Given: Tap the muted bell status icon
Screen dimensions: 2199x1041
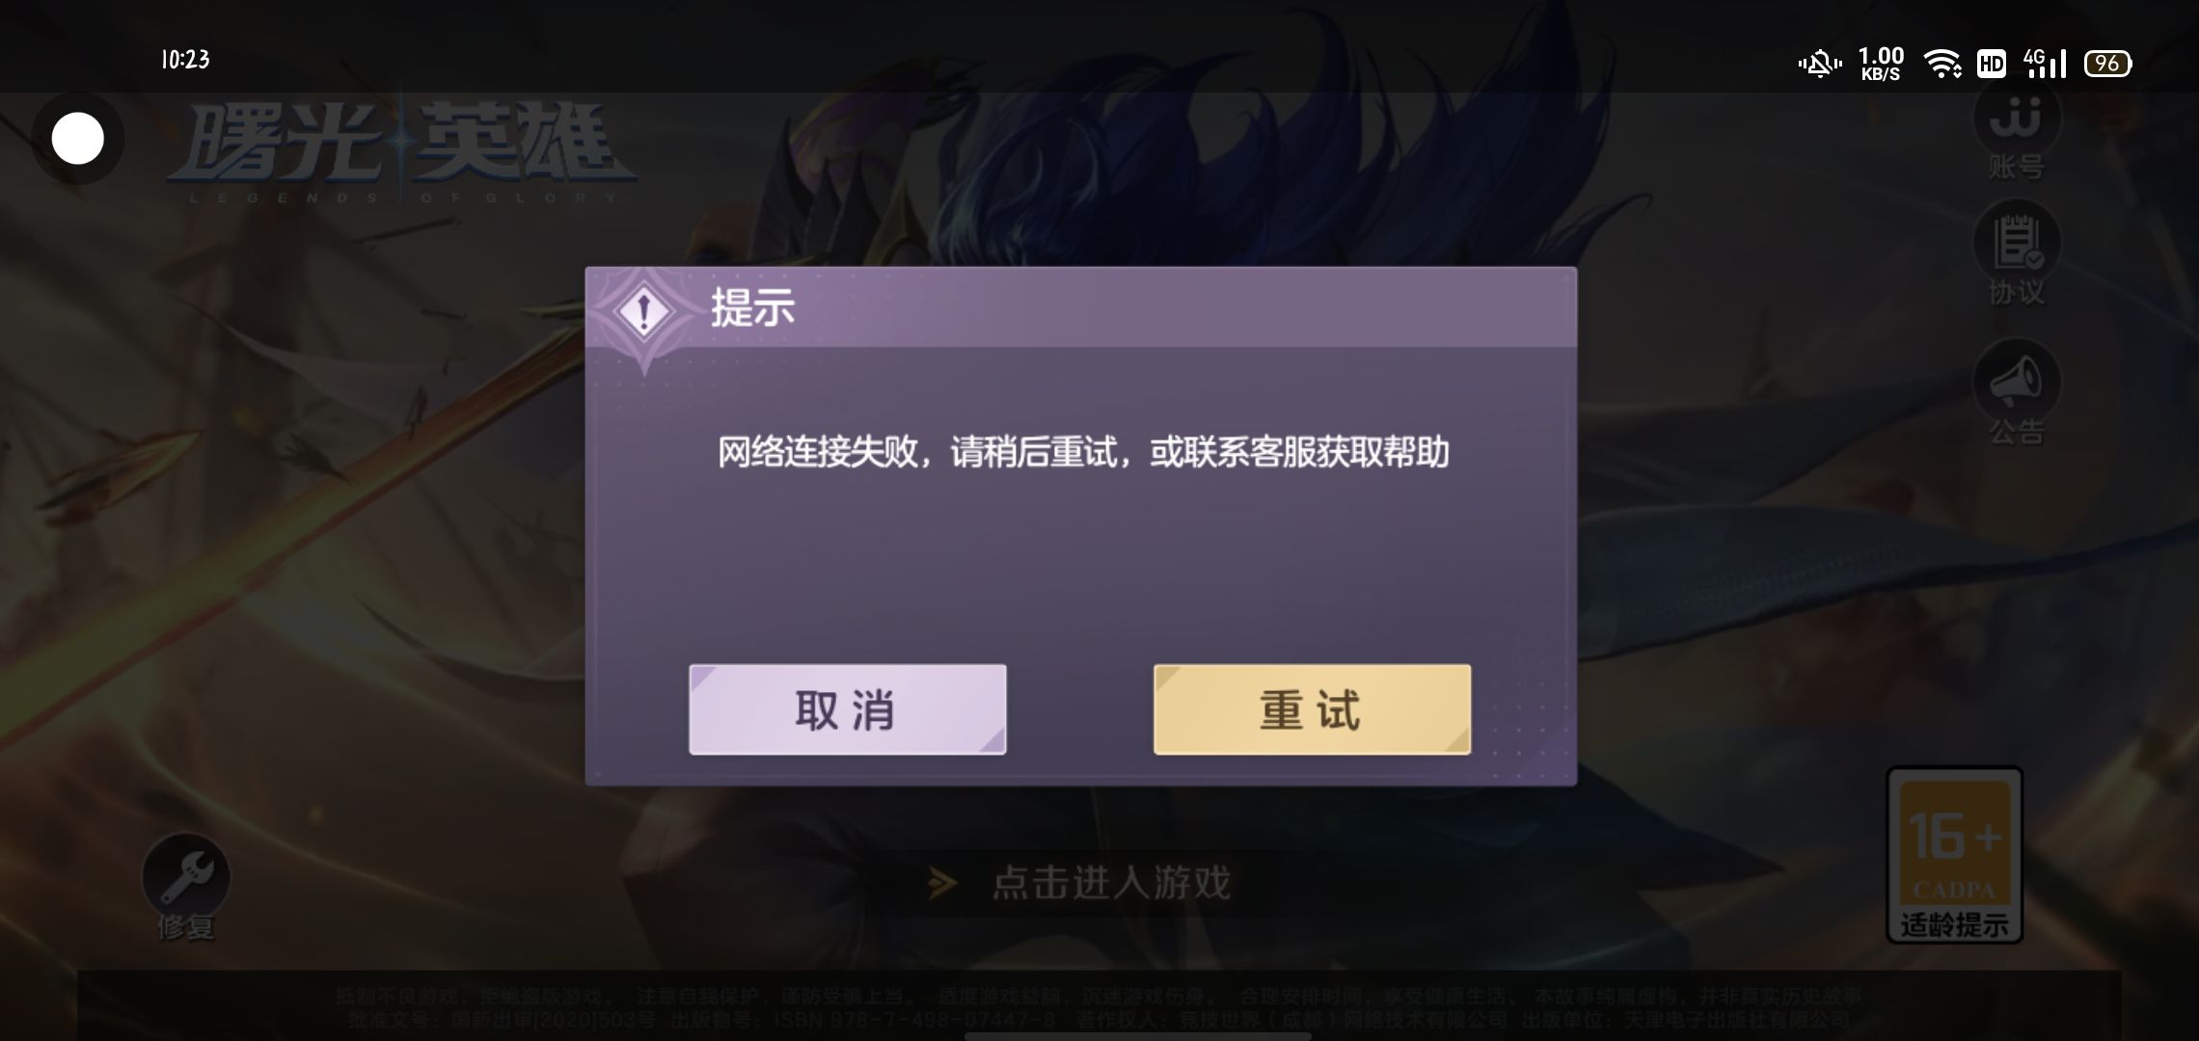Looking at the screenshot, I should (x=1819, y=65).
